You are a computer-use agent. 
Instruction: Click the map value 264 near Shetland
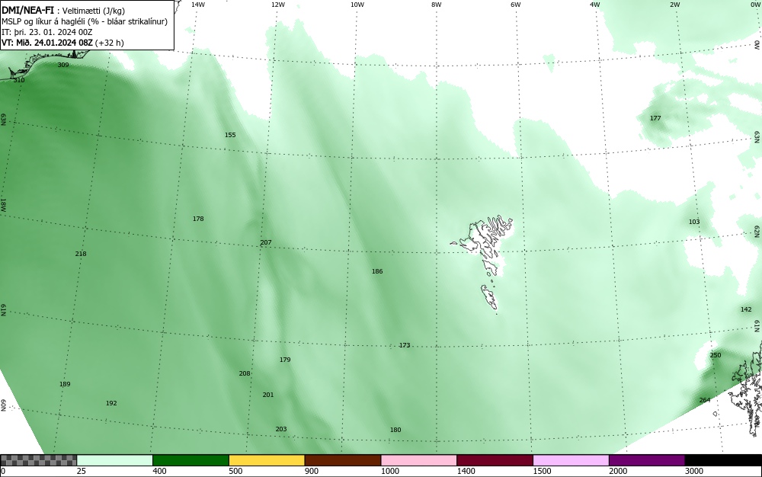(705, 400)
